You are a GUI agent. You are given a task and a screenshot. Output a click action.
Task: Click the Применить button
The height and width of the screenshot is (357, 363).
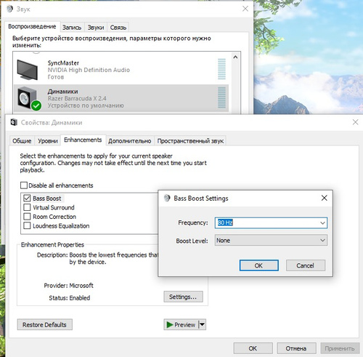pyautogui.click(x=340, y=348)
